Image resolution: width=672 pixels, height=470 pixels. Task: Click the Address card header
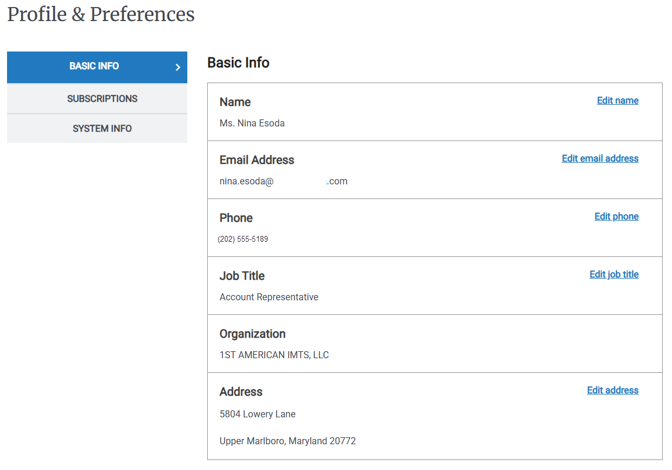(241, 392)
